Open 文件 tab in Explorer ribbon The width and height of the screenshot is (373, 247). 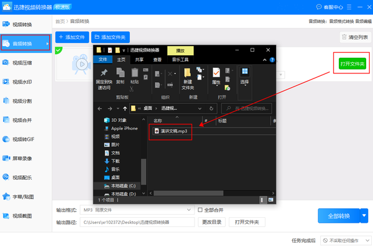click(x=103, y=59)
